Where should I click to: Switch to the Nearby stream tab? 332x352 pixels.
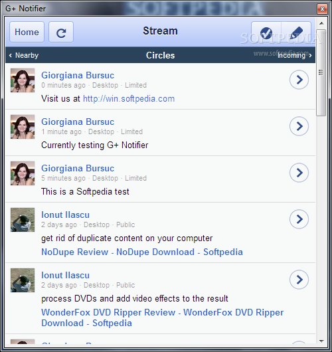pyautogui.click(x=24, y=55)
